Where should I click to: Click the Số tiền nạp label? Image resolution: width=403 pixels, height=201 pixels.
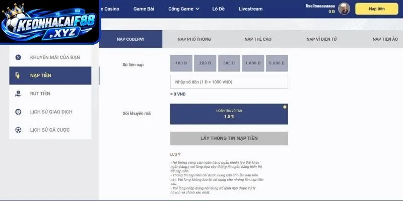tap(133, 65)
